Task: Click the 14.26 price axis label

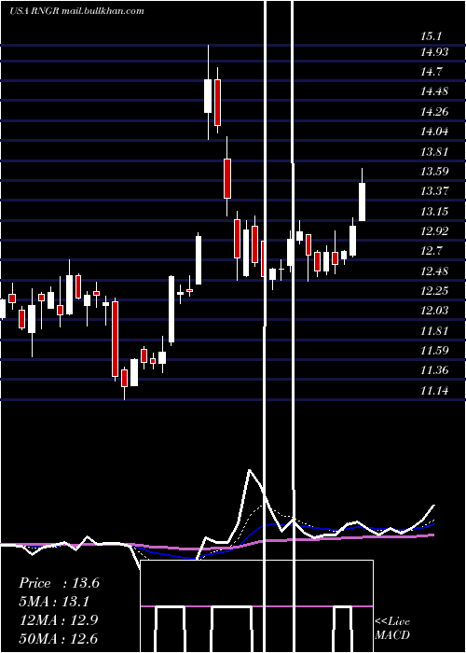Action: [x=434, y=112]
